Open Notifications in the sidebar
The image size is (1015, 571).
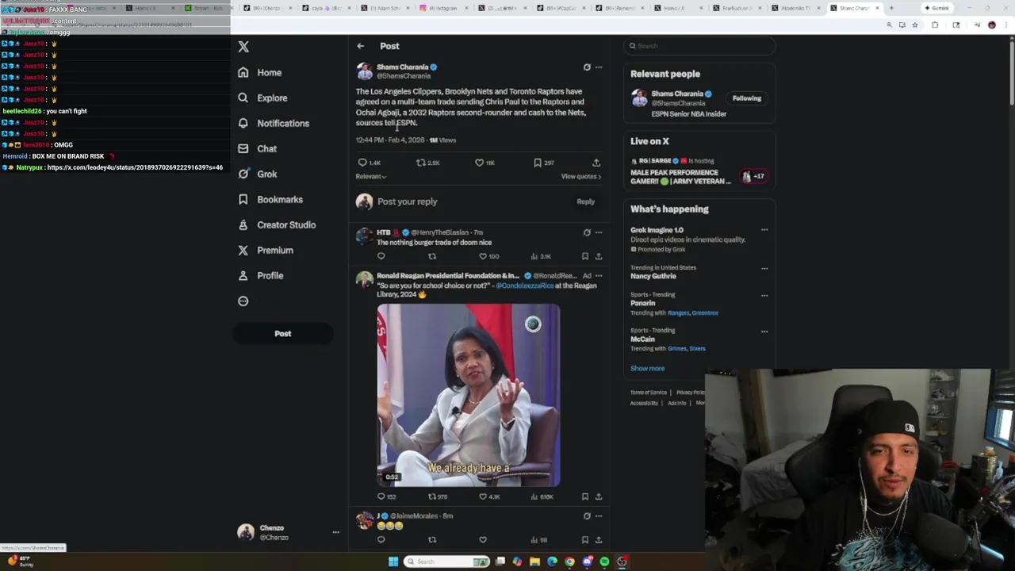(x=274, y=124)
